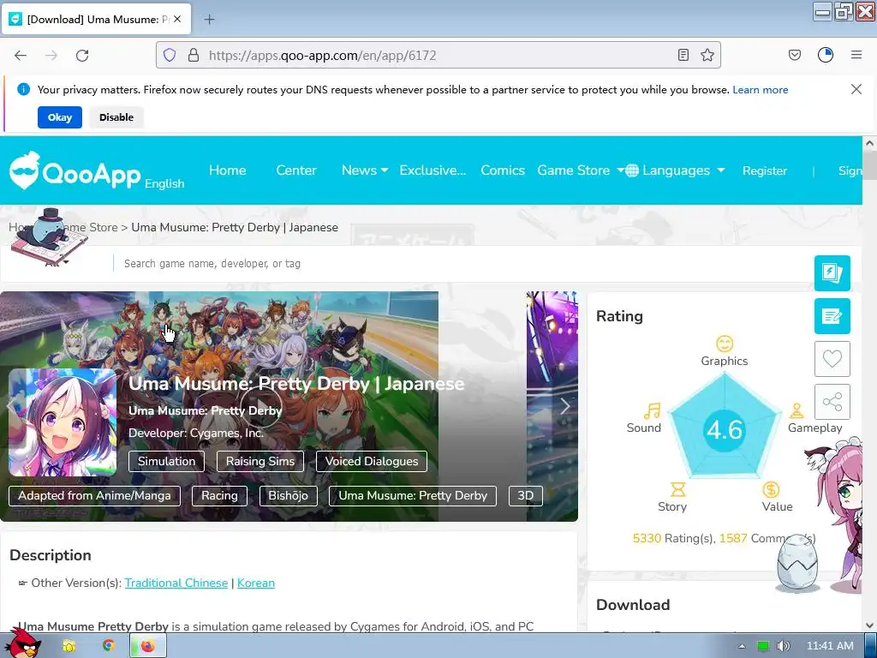Open Traditional Chinese version link
This screenshot has width=877, height=658.
[x=176, y=583]
